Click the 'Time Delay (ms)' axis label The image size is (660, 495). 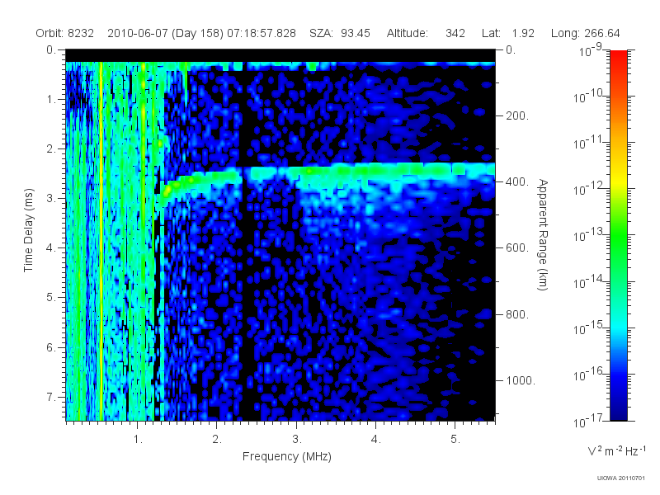point(28,230)
